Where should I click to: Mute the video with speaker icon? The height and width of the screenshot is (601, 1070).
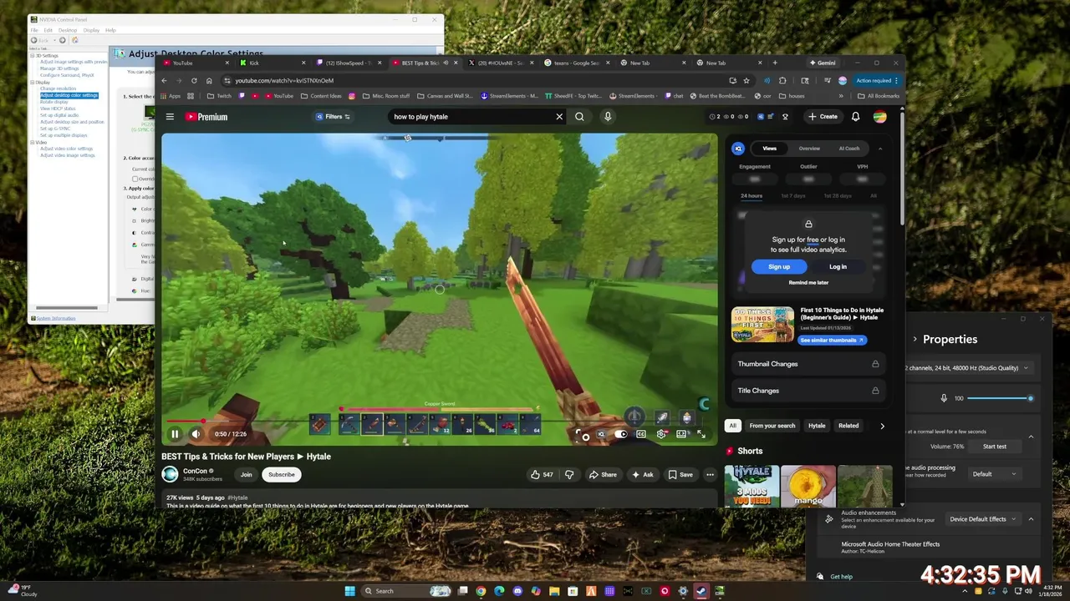click(x=196, y=434)
